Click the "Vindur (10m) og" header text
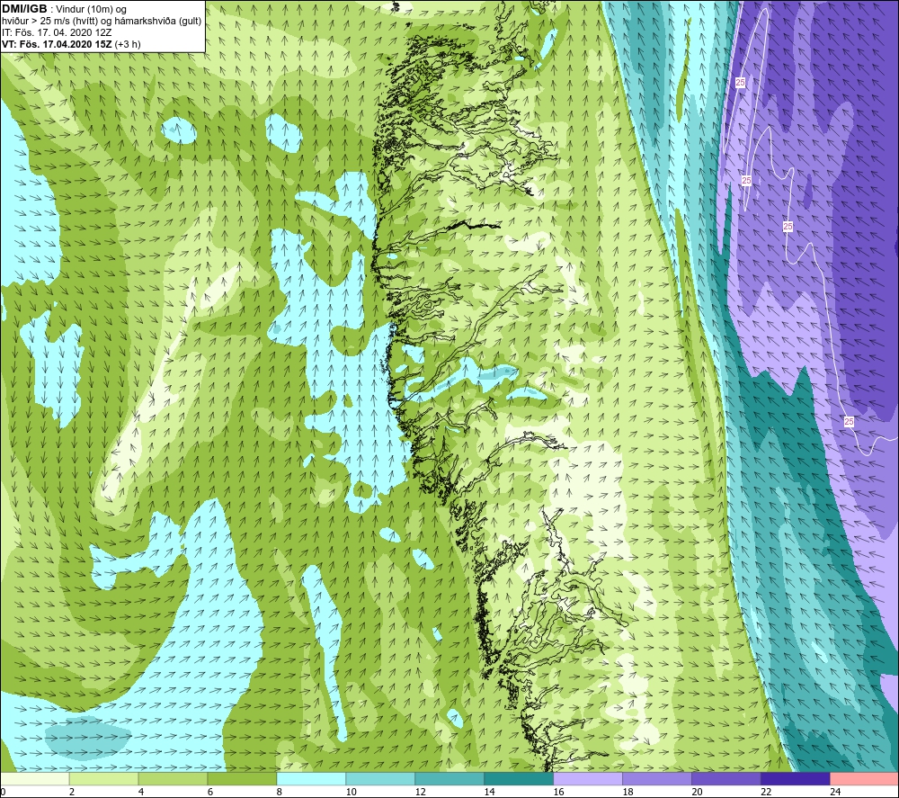The width and height of the screenshot is (899, 798). 91,10
